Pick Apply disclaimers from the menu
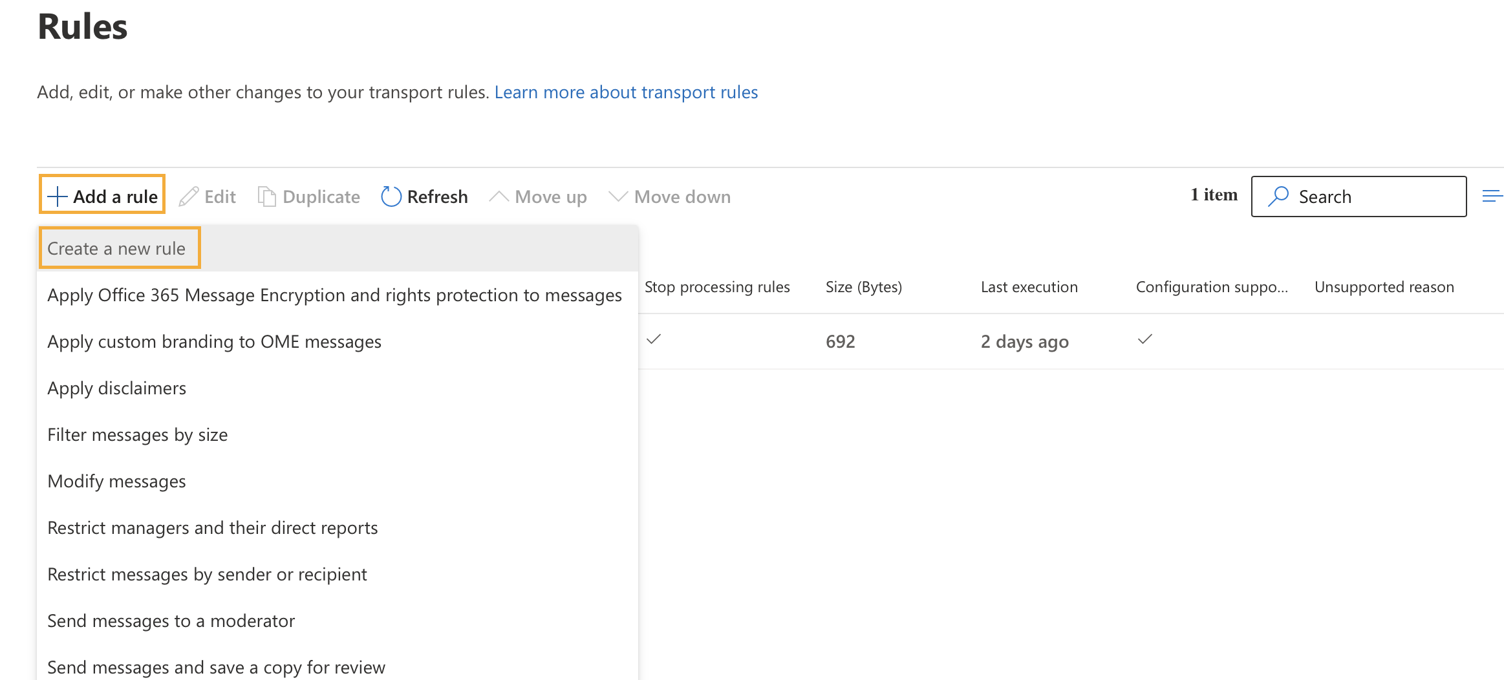Image resolution: width=1504 pixels, height=680 pixels. (116, 388)
